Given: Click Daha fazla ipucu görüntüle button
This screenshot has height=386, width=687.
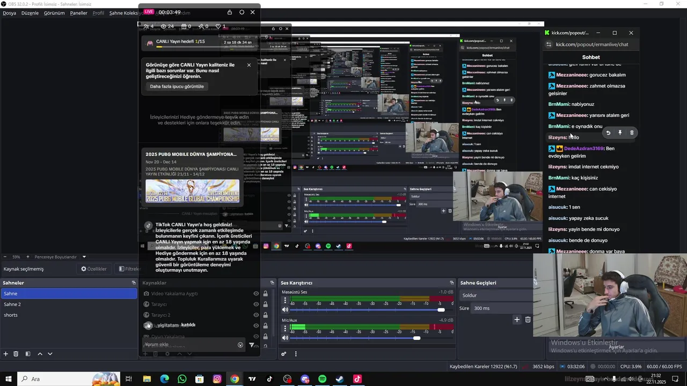Looking at the screenshot, I should click(177, 86).
